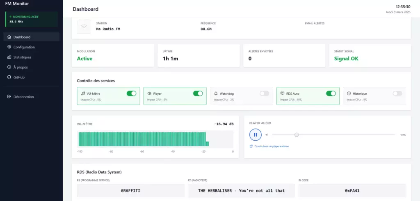
Task: Disable the VU-Mètre service toggle
Action: tap(131, 94)
